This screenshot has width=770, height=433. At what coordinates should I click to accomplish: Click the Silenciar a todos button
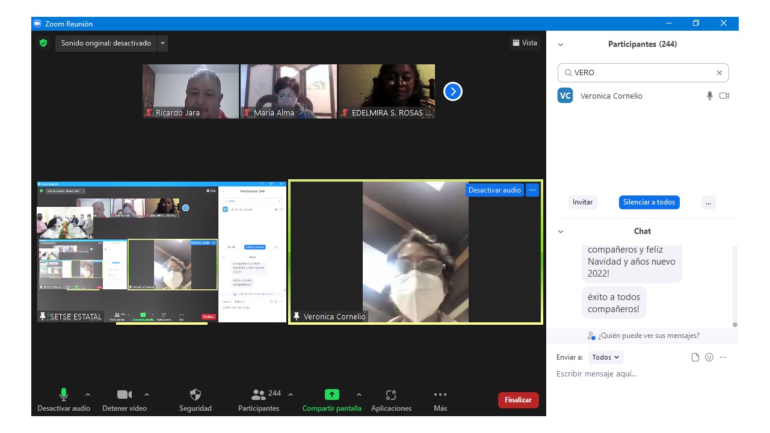[648, 202]
